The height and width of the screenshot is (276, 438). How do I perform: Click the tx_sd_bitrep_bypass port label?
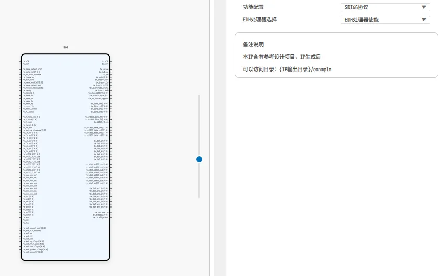click(x=98, y=99)
